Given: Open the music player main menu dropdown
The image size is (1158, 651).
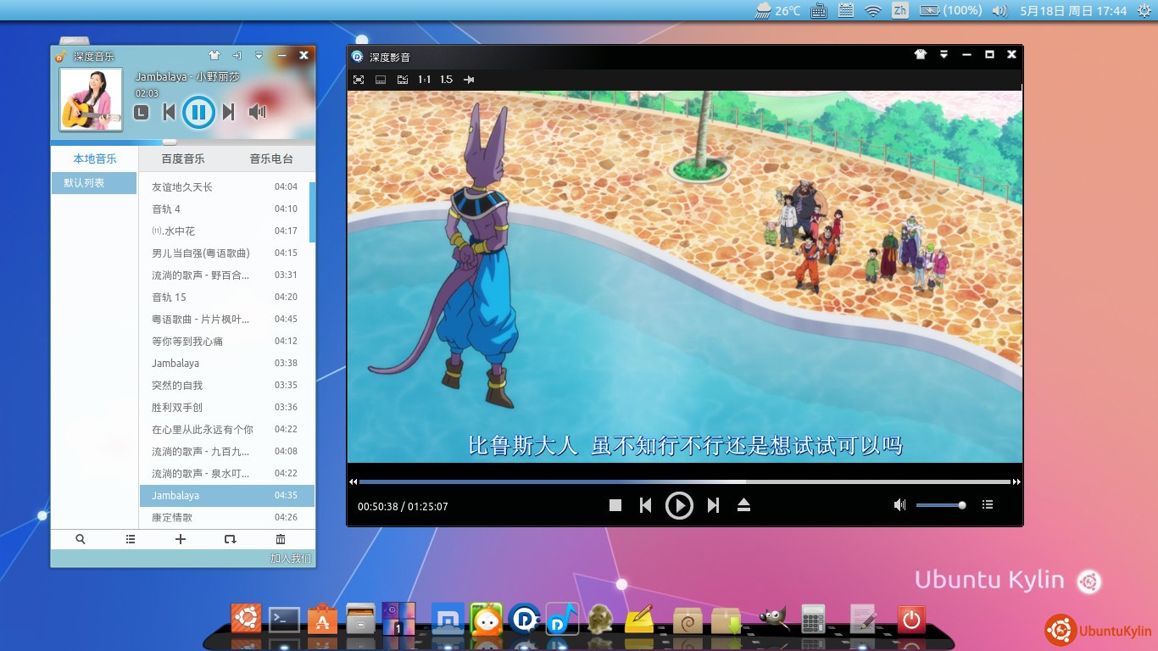Looking at the screenshot, I should (259, 55).
